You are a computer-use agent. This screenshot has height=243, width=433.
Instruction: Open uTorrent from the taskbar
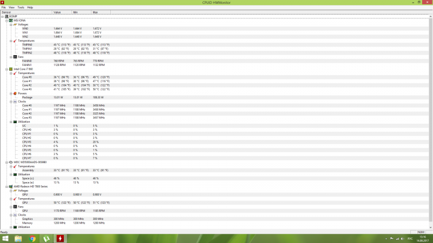pos(47,239)
